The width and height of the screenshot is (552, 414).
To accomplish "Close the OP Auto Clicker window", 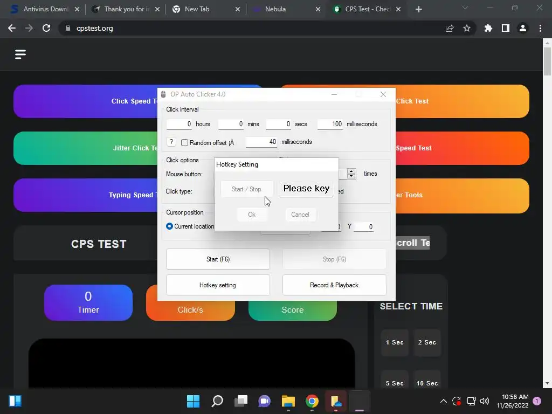I will (x=383, y=94).
